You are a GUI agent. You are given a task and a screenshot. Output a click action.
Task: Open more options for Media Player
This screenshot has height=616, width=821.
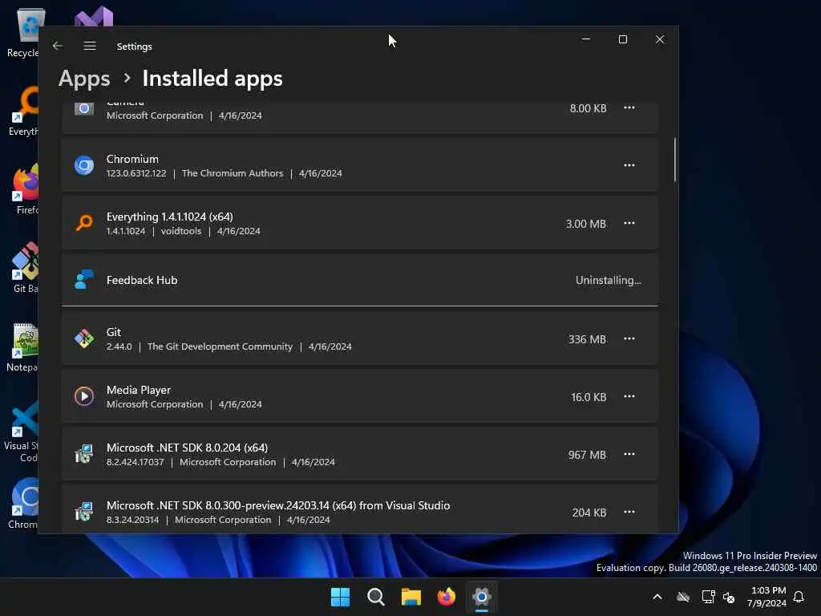click(629, 396)
